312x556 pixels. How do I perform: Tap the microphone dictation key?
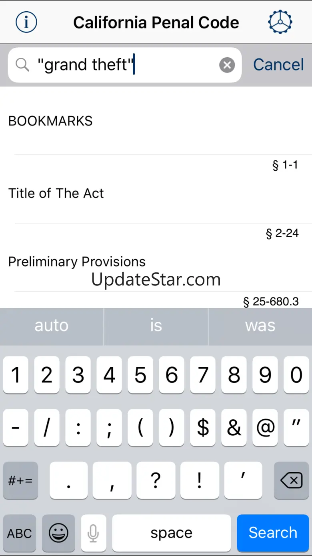click(93, 533)
